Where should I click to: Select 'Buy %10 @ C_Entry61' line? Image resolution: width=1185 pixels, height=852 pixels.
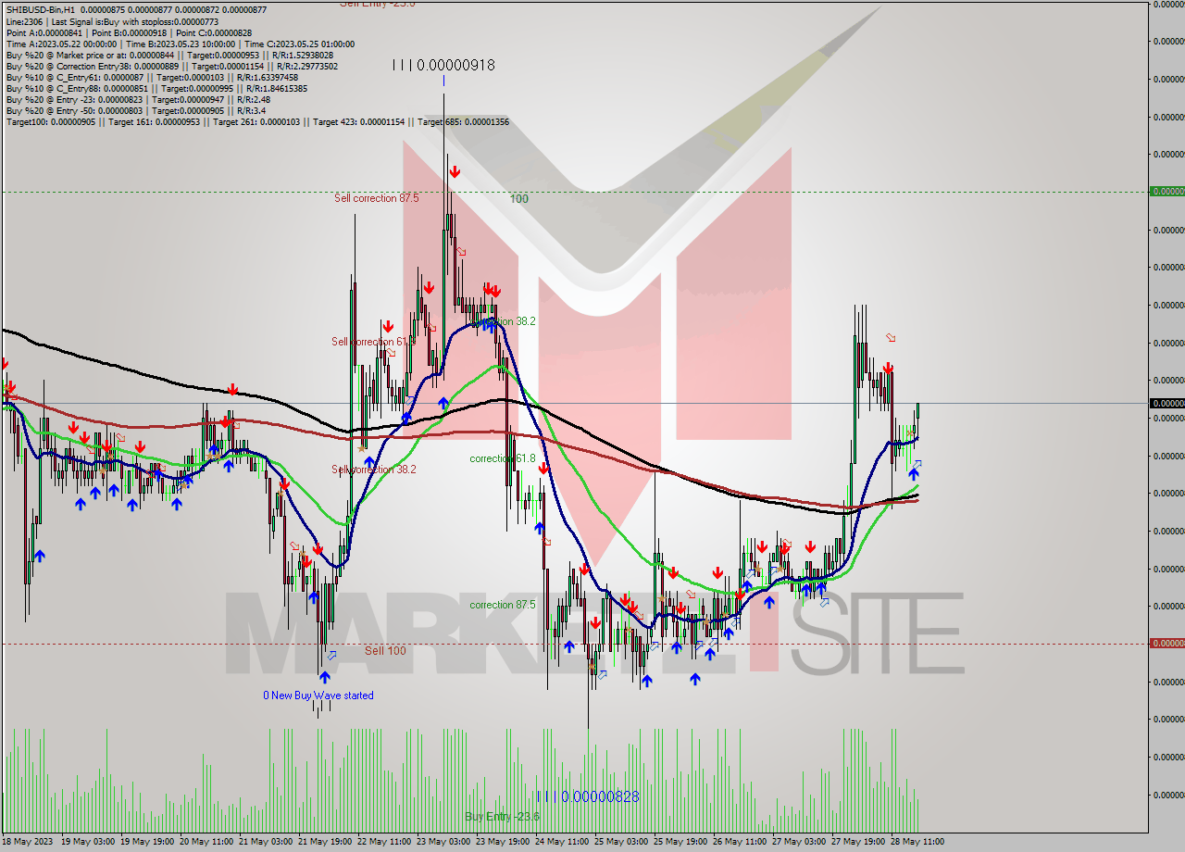pos(152,76)
